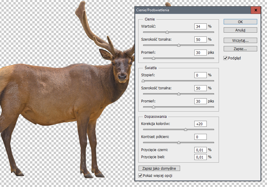Screen dimensions: 267x187
Task: Click the Cienie/Podświetlenia dialog title bar
Action: [193, 10]
